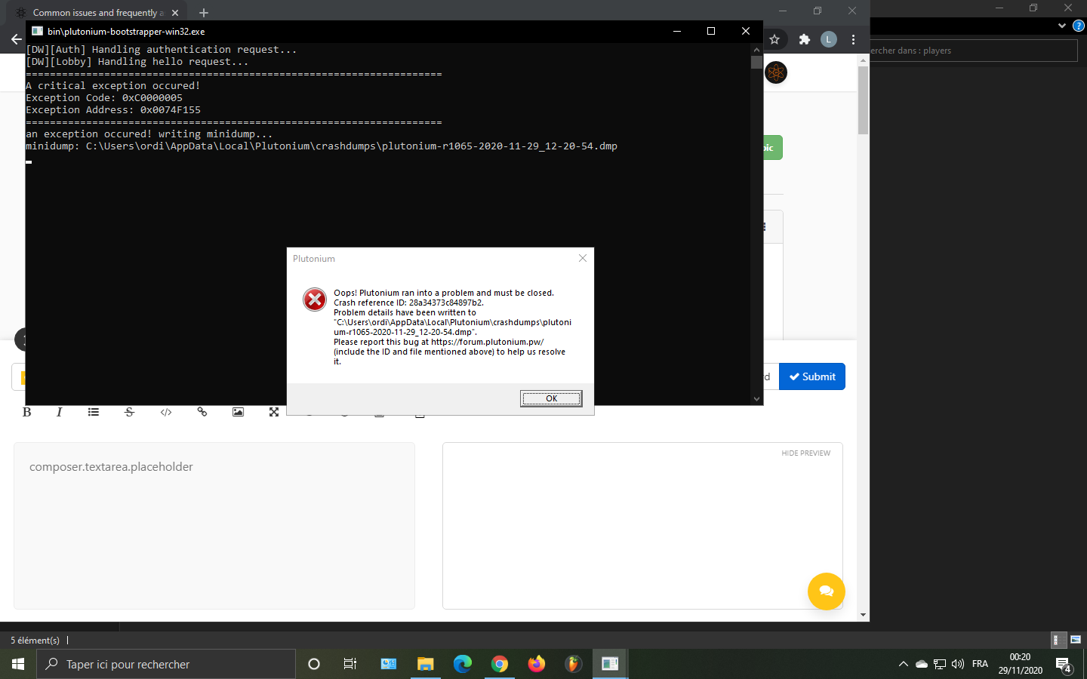Insert a code block with the code icon
Screen dimensions: 1087x679
pyautogui.click(x=166, y=412)
